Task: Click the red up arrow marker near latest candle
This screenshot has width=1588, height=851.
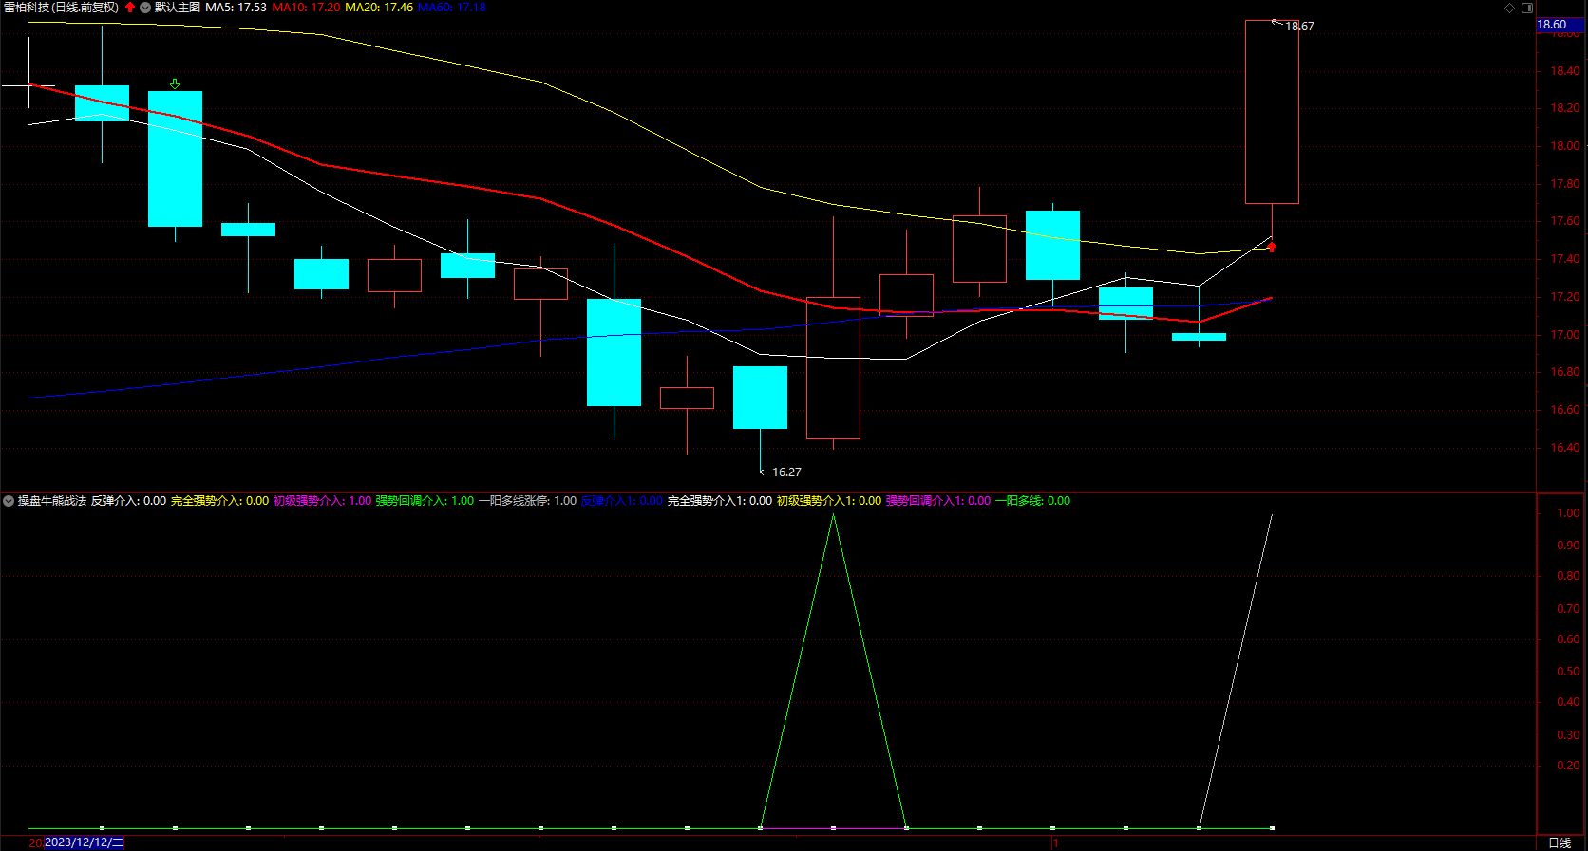Action: coord(1272,247)
